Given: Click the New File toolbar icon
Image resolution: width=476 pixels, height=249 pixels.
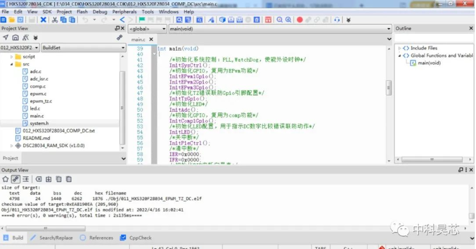Looking at the screenshot, I should pyautogui.click(x=3, y=20).
